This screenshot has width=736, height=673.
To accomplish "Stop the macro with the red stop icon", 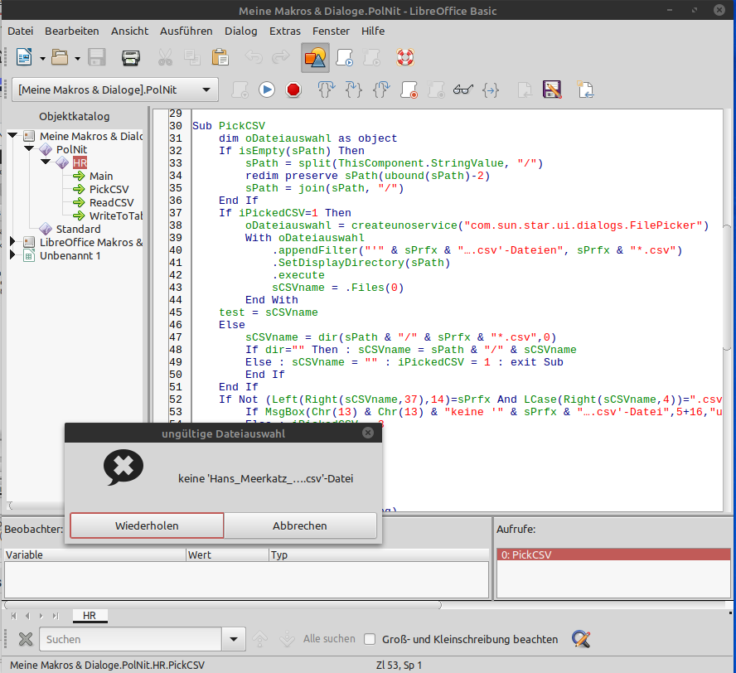I will pyautogui.click(x=293, y=90).
